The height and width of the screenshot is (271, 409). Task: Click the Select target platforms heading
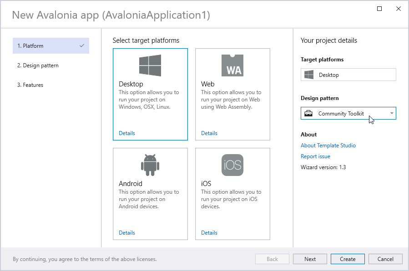click(x=146, y=40)
